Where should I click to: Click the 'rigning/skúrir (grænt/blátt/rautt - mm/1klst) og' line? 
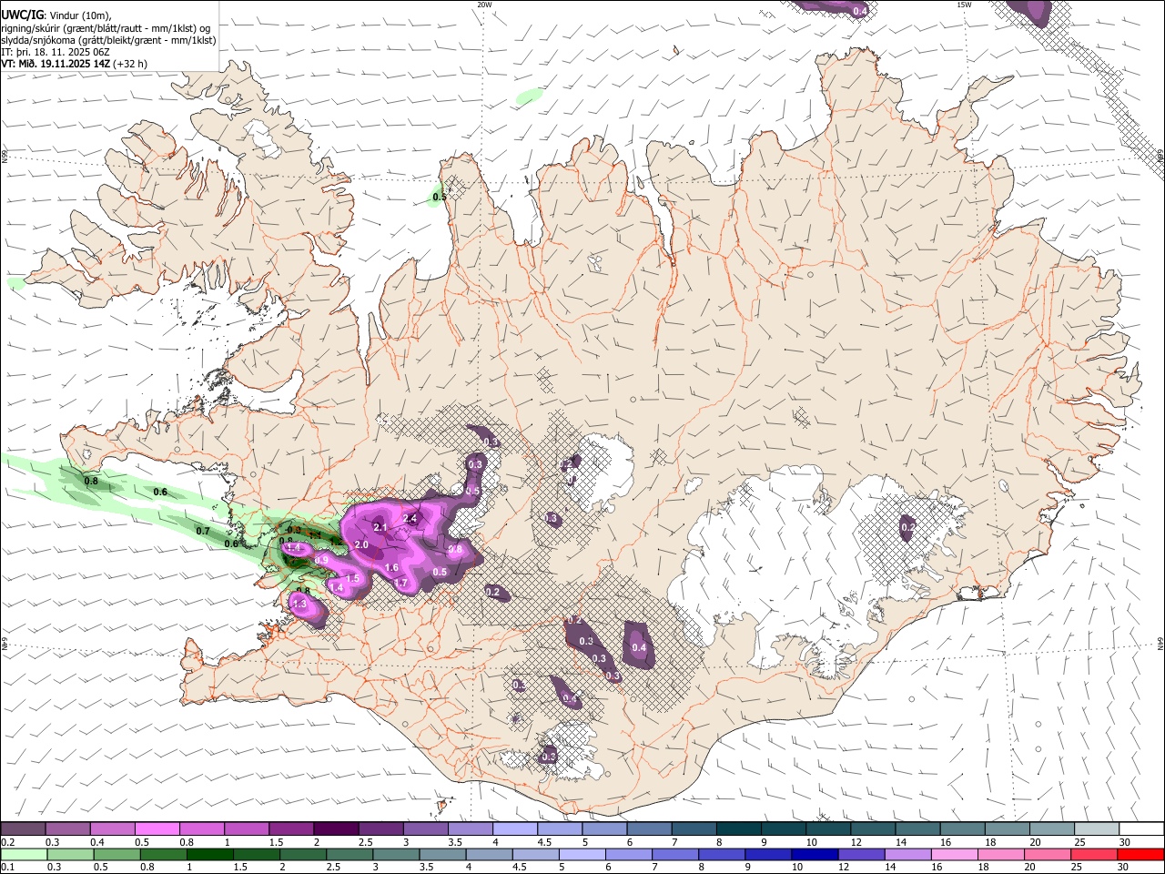click(106, 27)
